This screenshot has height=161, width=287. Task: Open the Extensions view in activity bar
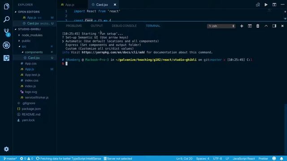coord(6,58)
